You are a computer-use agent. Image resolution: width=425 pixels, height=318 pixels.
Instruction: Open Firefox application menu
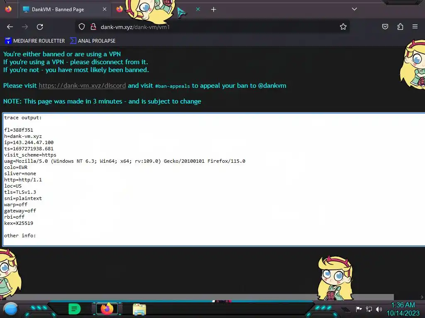(415, 26)
